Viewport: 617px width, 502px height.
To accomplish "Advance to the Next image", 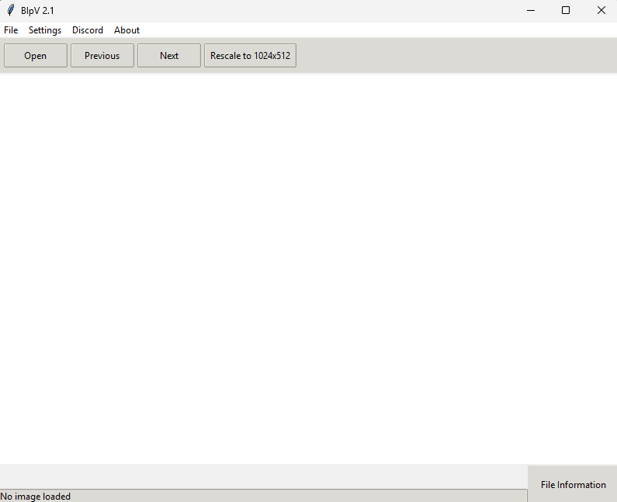I will (169, 56).
